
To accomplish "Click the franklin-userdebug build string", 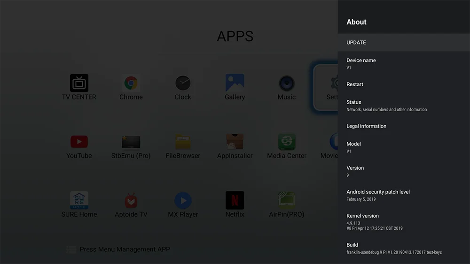I will [394, 252].
